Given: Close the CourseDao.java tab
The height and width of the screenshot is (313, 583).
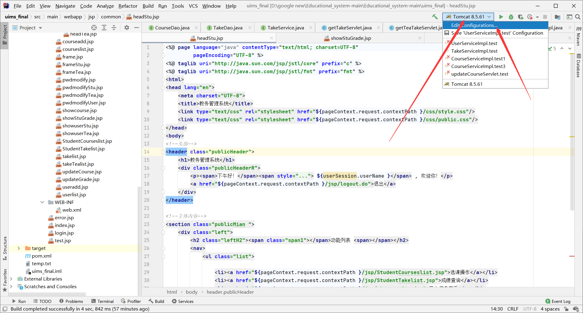Looking at the screenshot, I should click(196, 28).
